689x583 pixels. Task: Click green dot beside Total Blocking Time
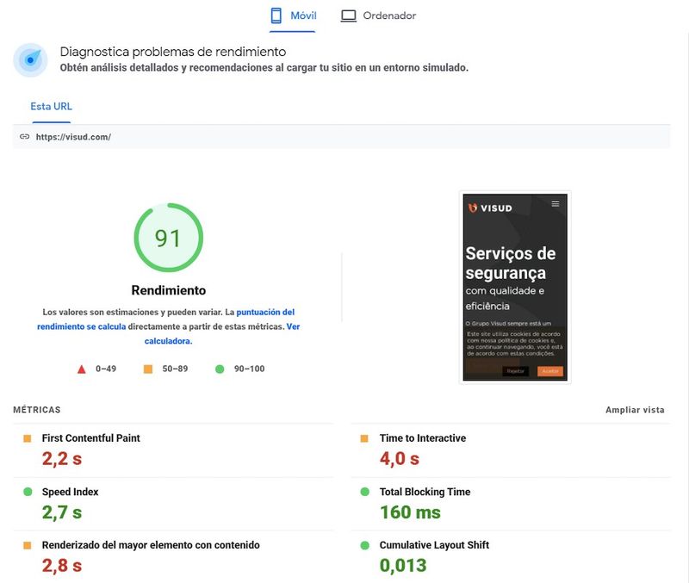[364, 492]
